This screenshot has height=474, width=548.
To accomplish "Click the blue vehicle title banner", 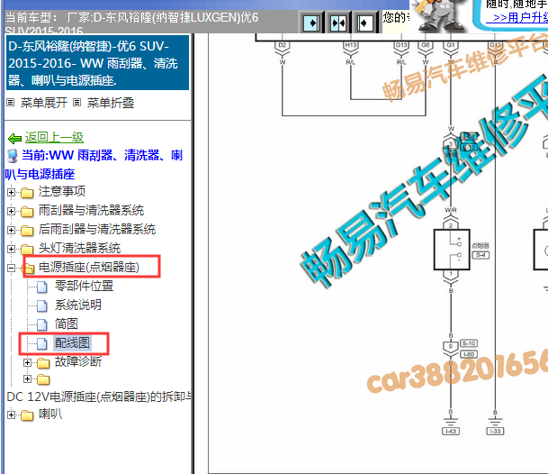I will [x=97, y=63].
